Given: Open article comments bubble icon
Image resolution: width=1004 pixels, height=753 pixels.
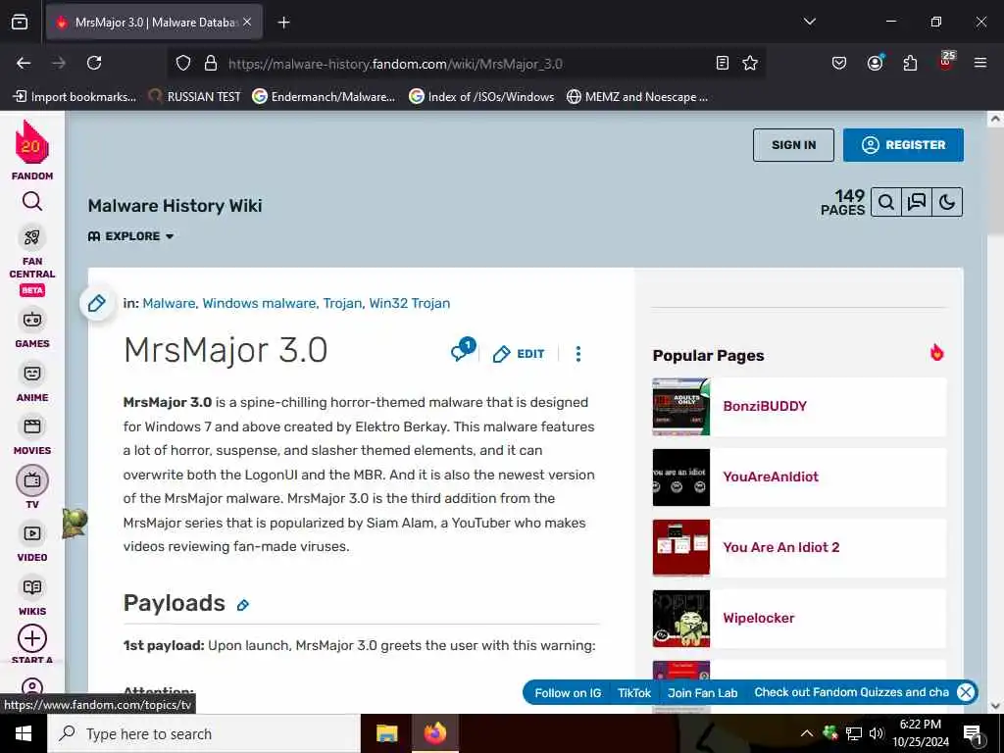Looking at the screenshot, I should [464, 350].
